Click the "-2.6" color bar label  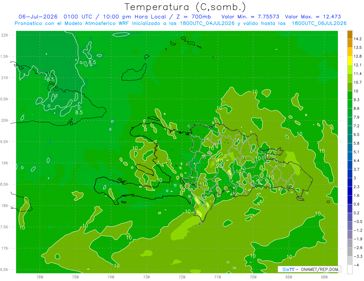pyautogui.click(x=358, y=248)
